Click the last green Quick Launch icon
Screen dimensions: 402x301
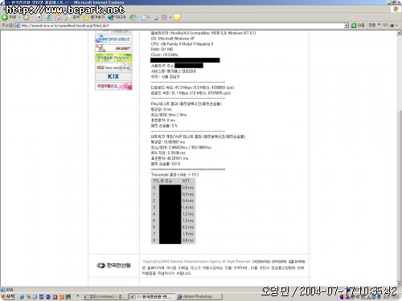pos(68,297)
